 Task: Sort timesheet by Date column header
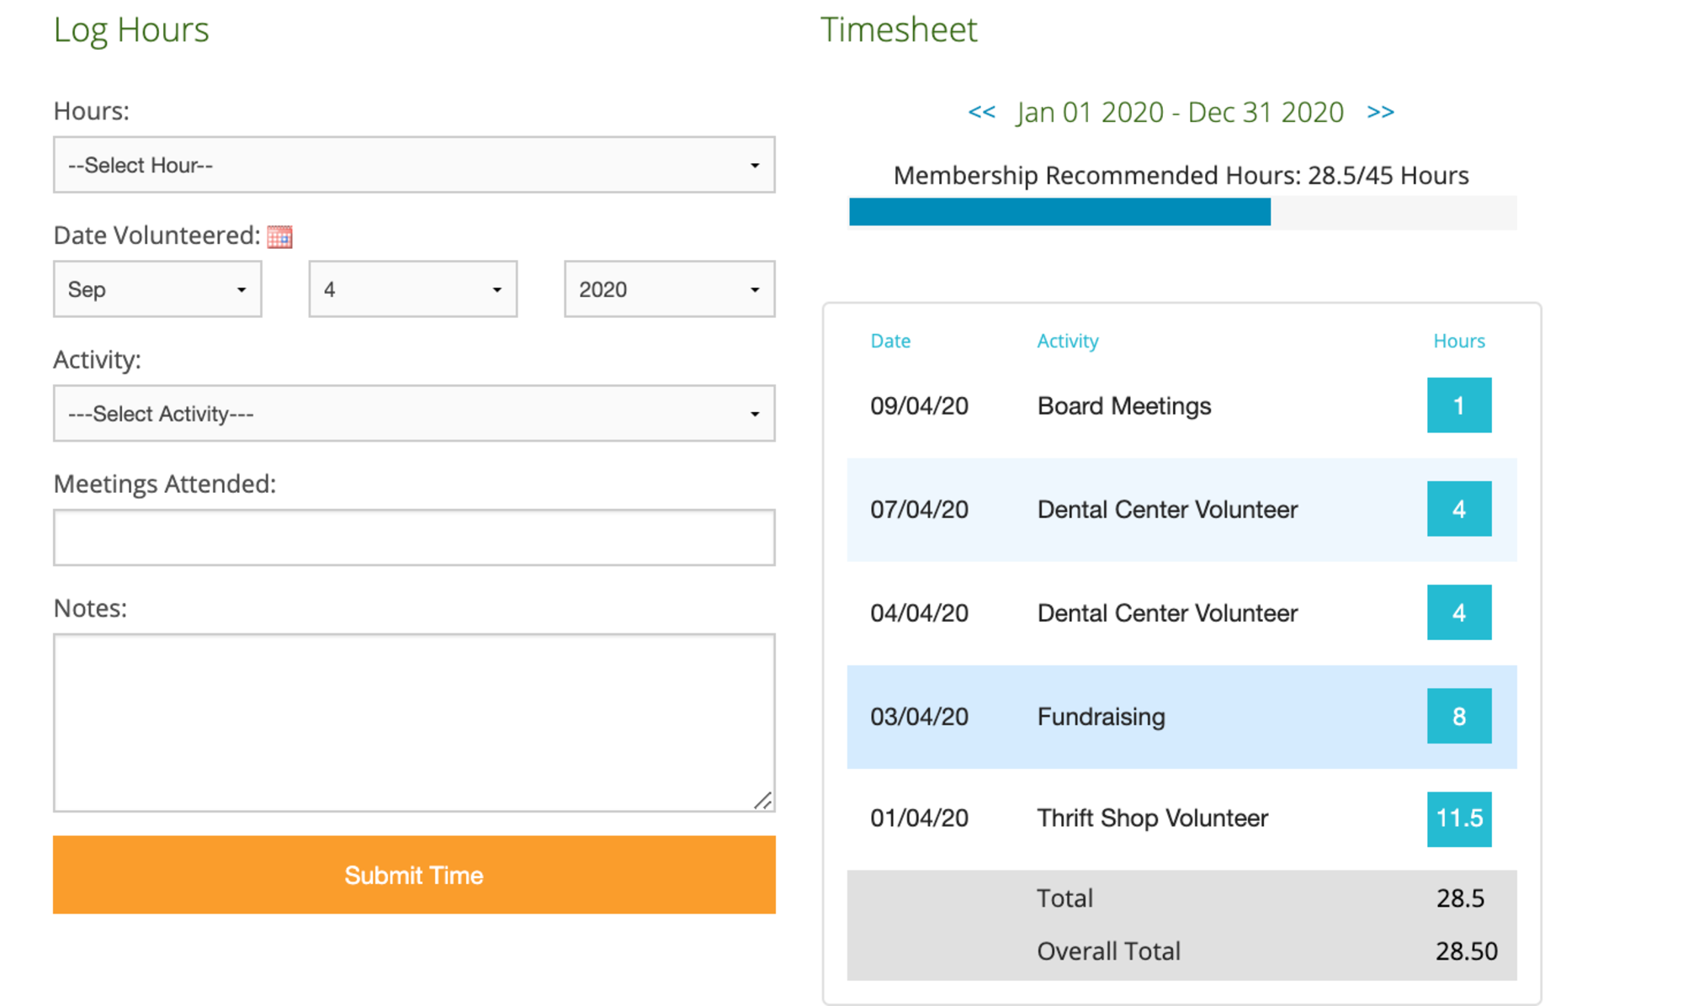889,341
